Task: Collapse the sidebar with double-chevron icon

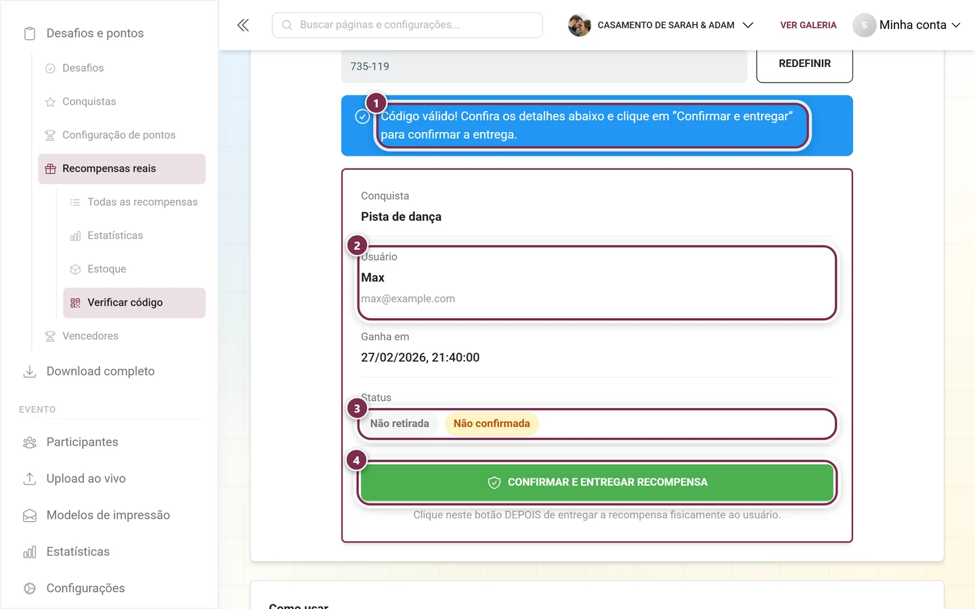Action: pos(243,25)
